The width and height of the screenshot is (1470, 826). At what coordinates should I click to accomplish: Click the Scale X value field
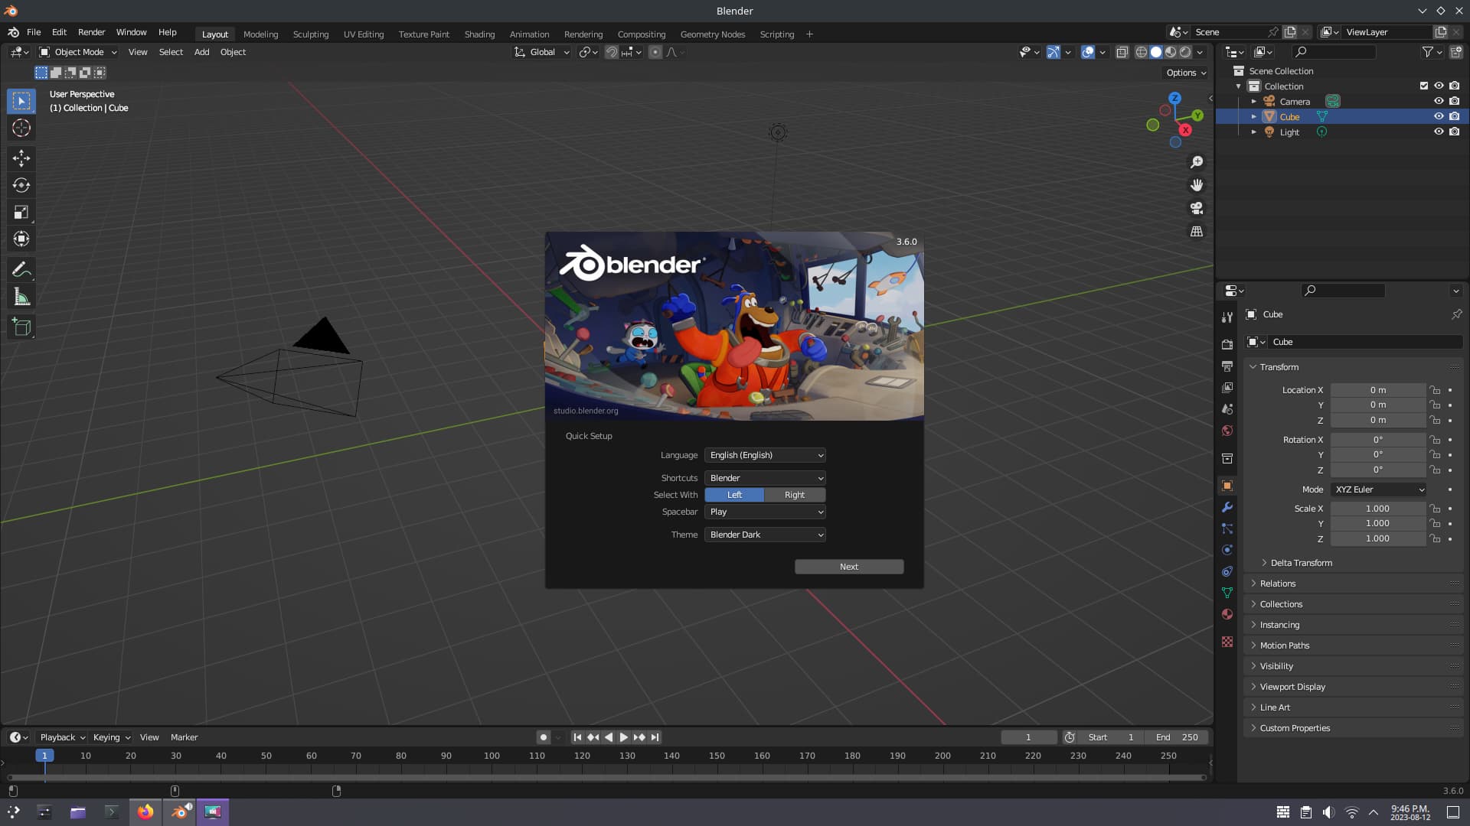(x=1377, y=509)
